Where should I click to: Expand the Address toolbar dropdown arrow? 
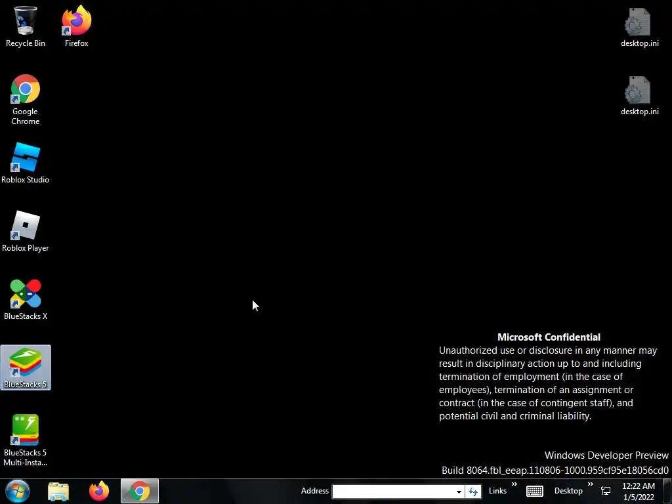pos(459,492)
